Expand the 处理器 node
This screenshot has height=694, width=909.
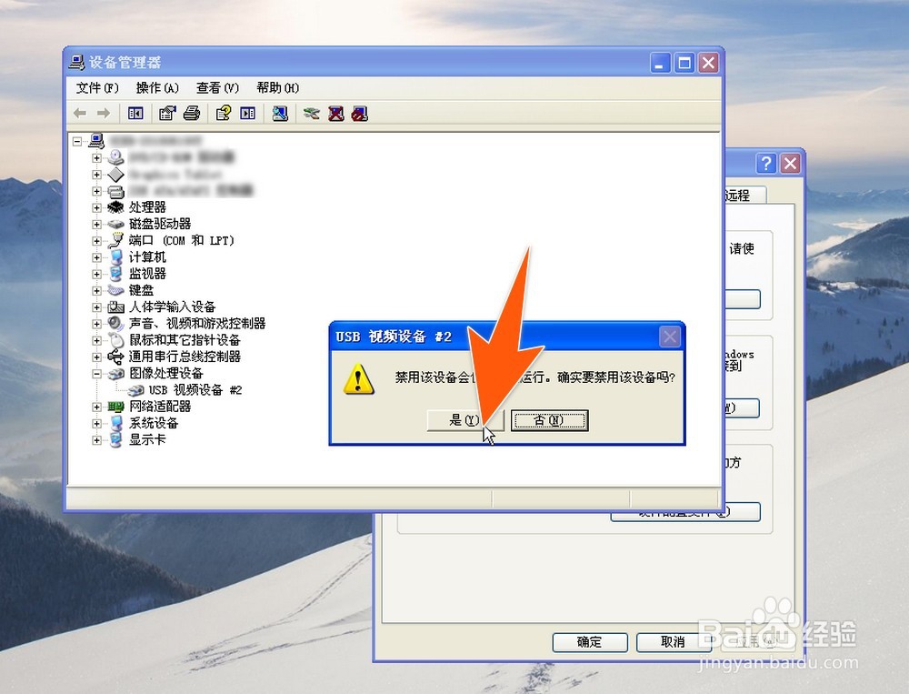coord(97,207)
